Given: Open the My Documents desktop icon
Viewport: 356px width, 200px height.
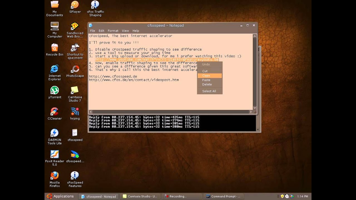Looking at the screenshot, I should [55, 9].
